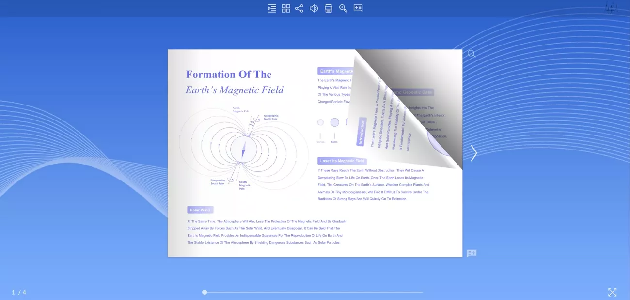This screenshot has width=630, height=300.
Task: Click the Earth's Magnetic Field subtitle
Action: 235,90
